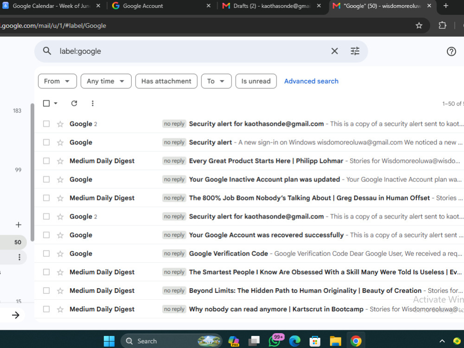Toggle the Has attachment filter chip
Viewport: 464px width, 348px height.
pos(166,81)
